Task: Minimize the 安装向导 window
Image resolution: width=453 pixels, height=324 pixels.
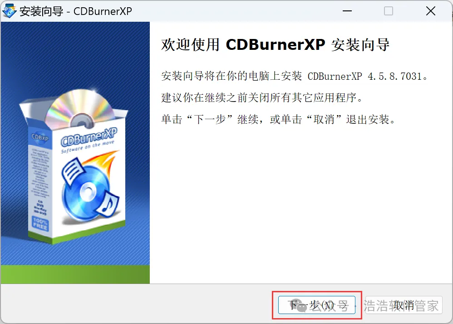Action: tap(347, 11)
